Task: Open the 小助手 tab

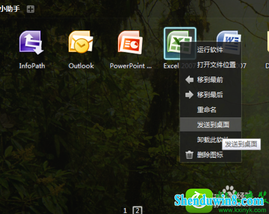Action: (x=10, y=9)
